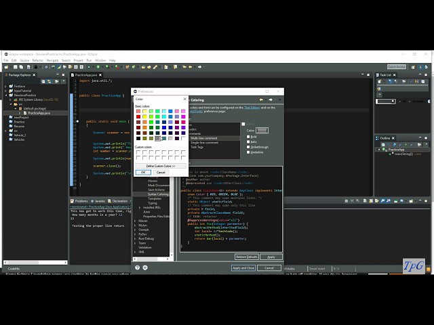Open the Refactor menu
434x325 pixels.
(38, 60)
